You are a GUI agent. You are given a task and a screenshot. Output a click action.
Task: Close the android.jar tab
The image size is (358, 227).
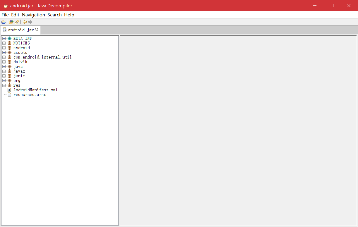pyautogui.click(x=36, y=30)
